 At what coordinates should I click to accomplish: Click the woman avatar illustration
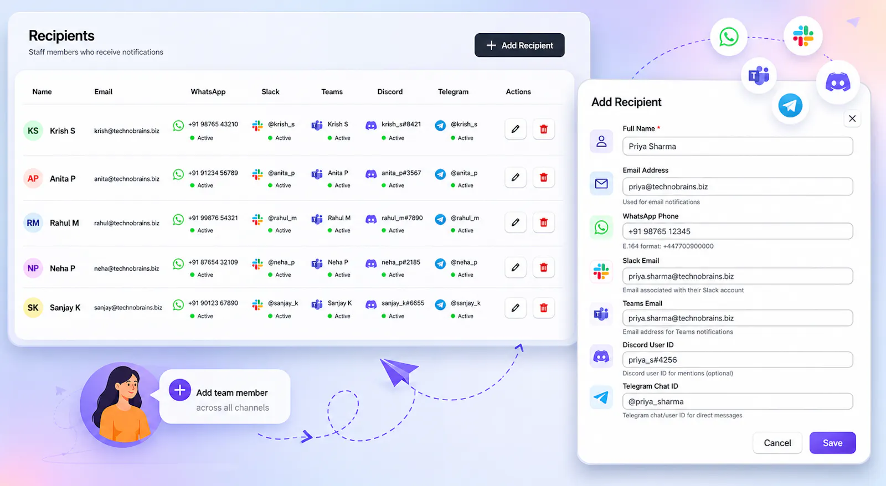pyautogui.click(x=121, y=404)
